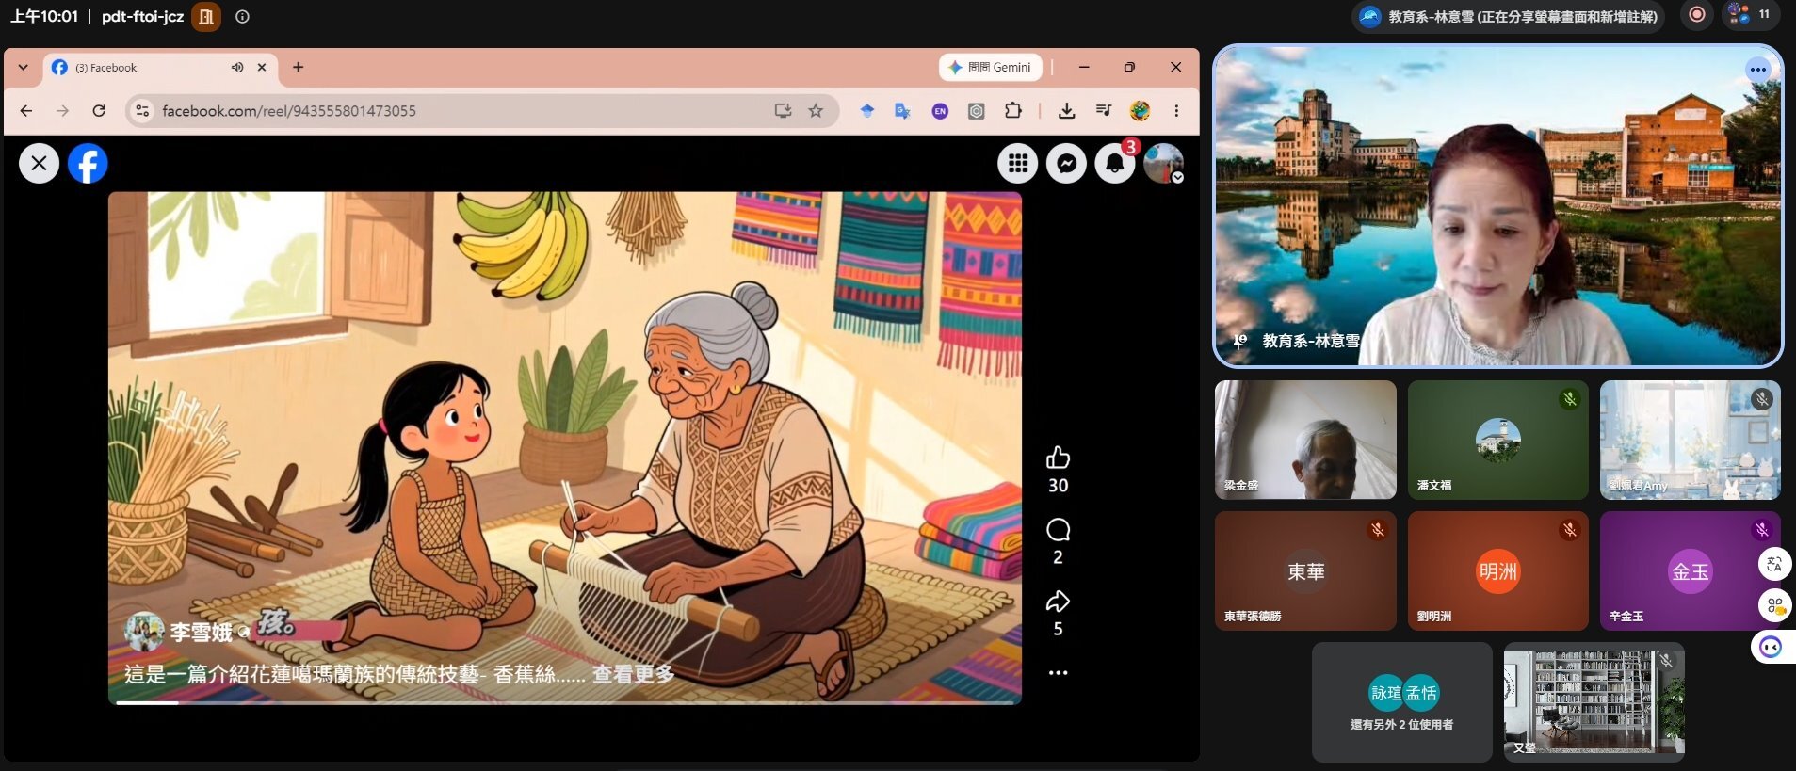Click the 查看更多 link in the caption
This screenshot has width=1796, height=771.
[633, 674]
